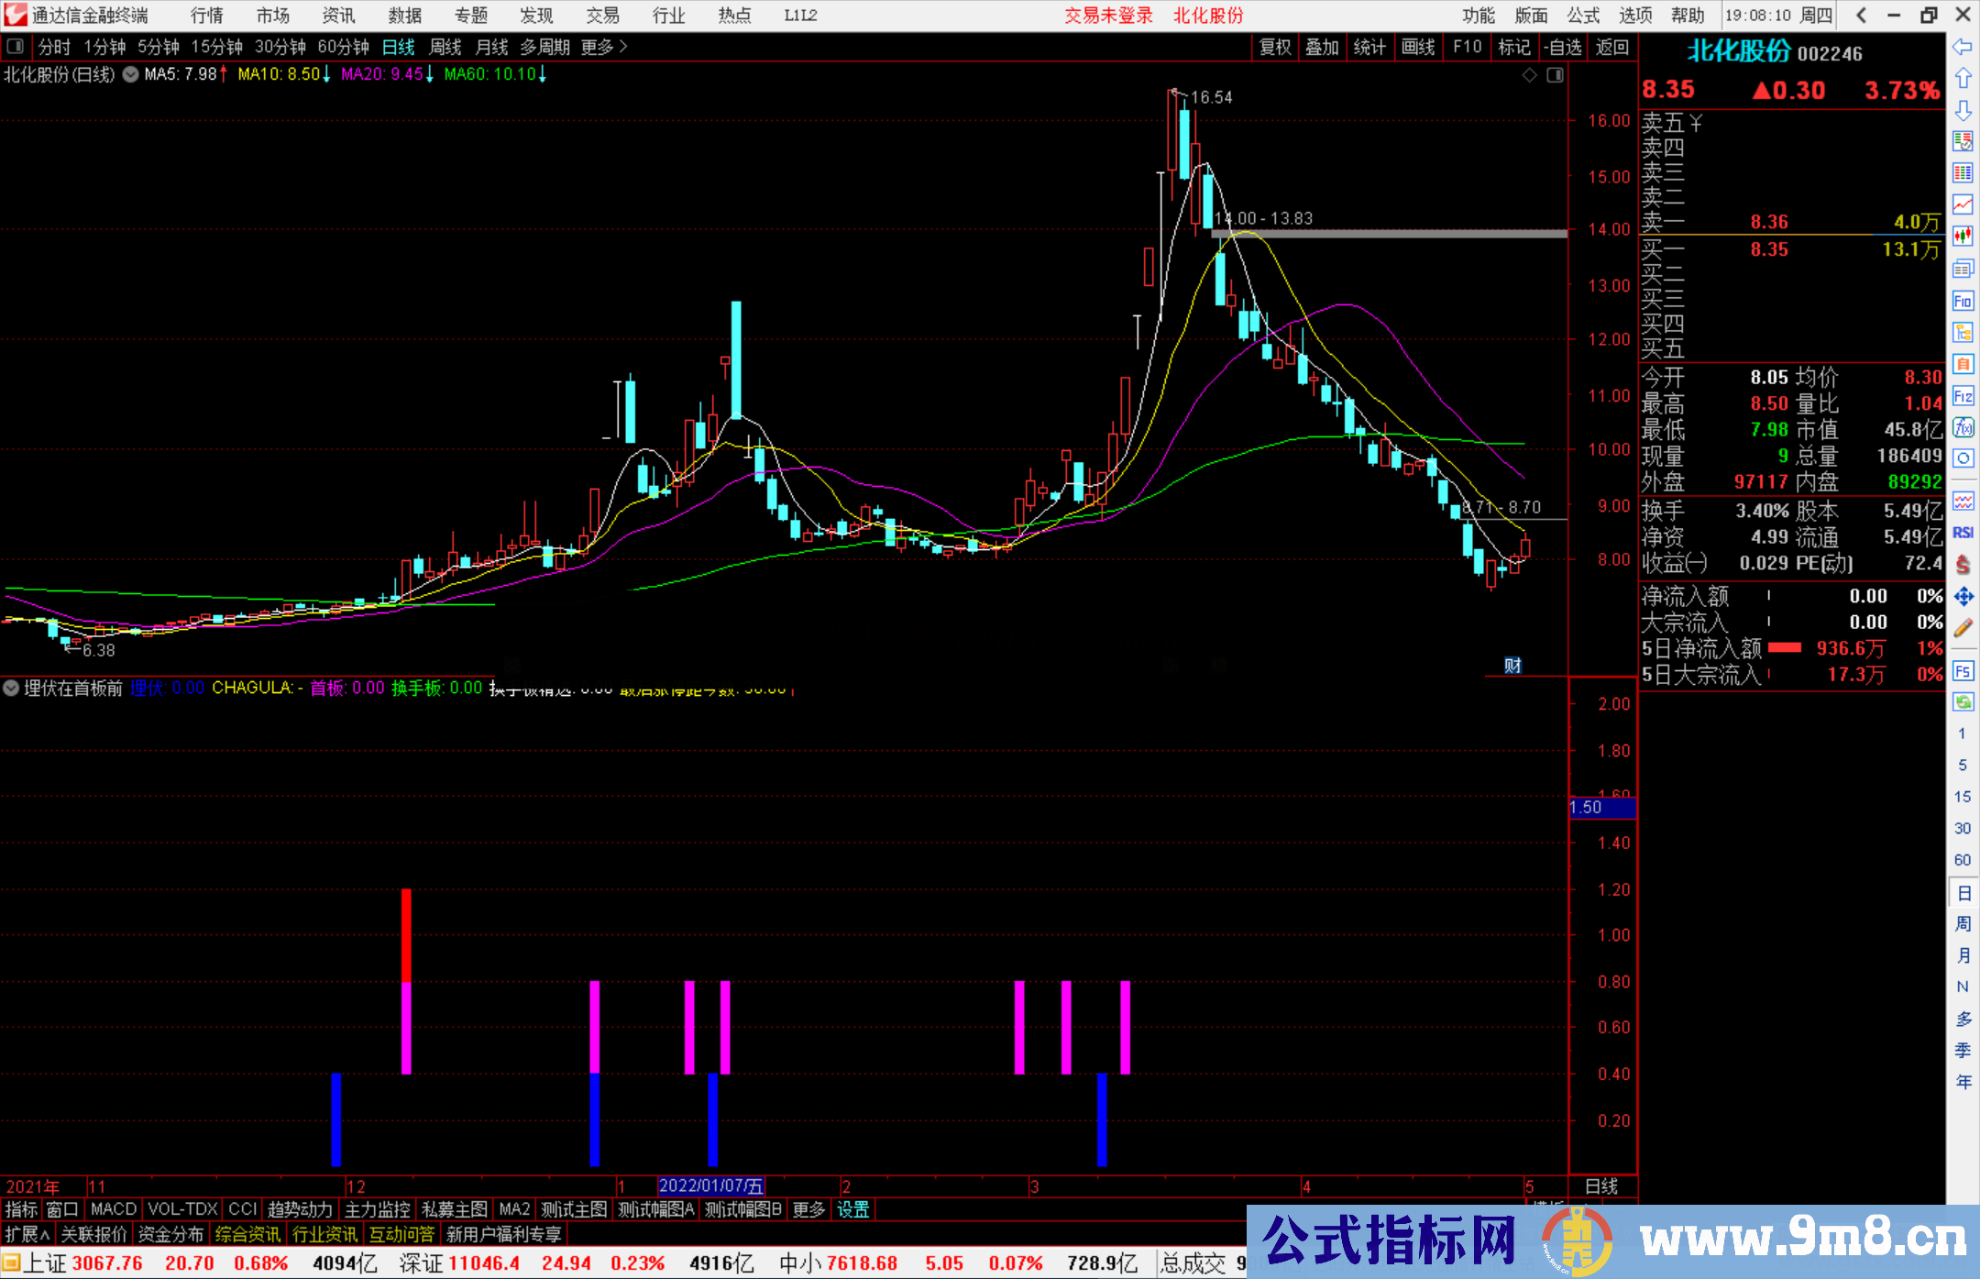Click the down arrow icon in right sidebar
The width and height of the screenshot is (1980, 1279).
1963,110
